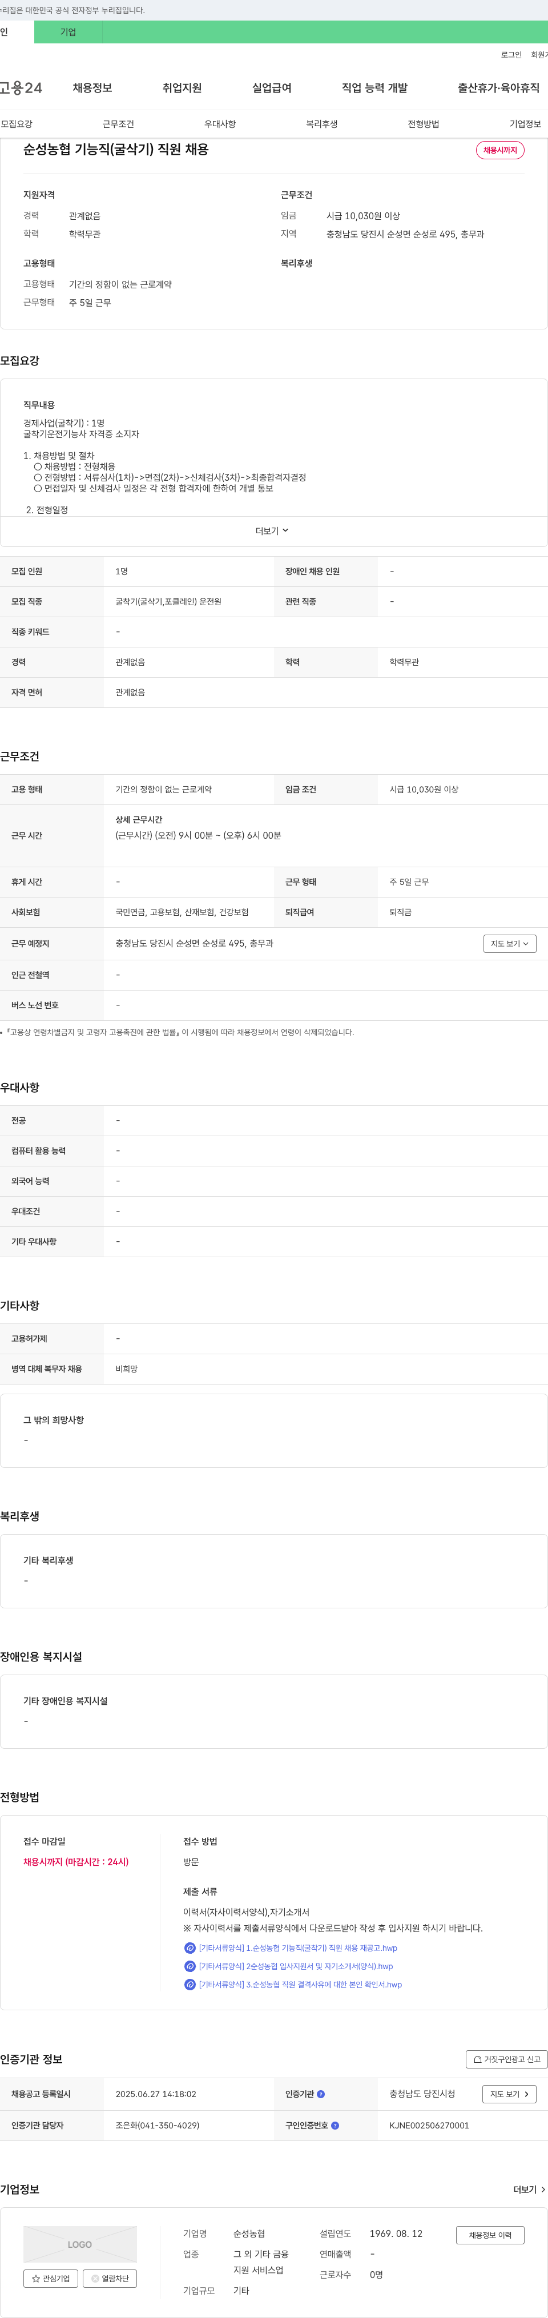Add company with 관심기업 star button
The height and width of the screenshot is (2318, 548).
click(50, 2279)
